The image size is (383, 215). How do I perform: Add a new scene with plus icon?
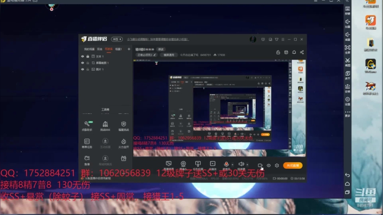(129, 49)
